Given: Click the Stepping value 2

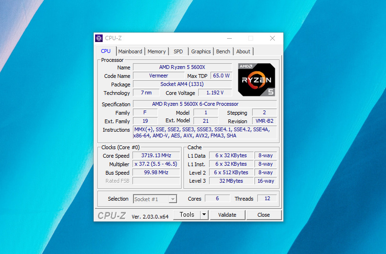Looking at the screenshot, I should coord(264,112).
